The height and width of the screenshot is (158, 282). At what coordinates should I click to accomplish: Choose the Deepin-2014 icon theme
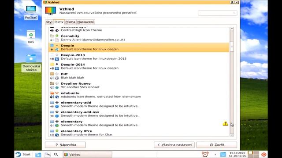pos(139,66)
